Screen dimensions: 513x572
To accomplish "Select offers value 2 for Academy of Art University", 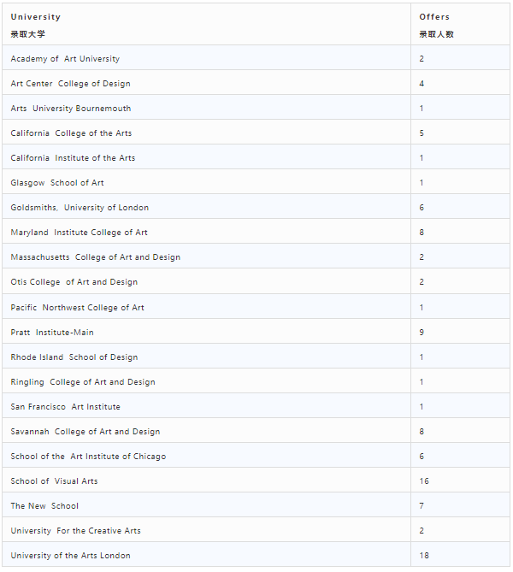I will (x=422, y=59).
